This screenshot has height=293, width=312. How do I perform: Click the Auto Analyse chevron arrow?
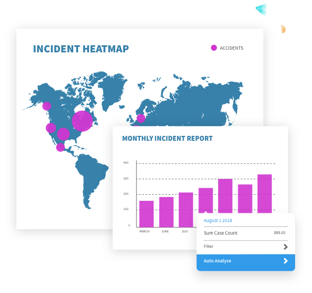[286, 261]
